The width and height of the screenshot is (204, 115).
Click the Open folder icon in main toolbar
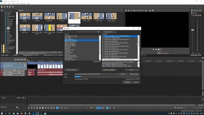pyautogui.click(x=4, y=7)
